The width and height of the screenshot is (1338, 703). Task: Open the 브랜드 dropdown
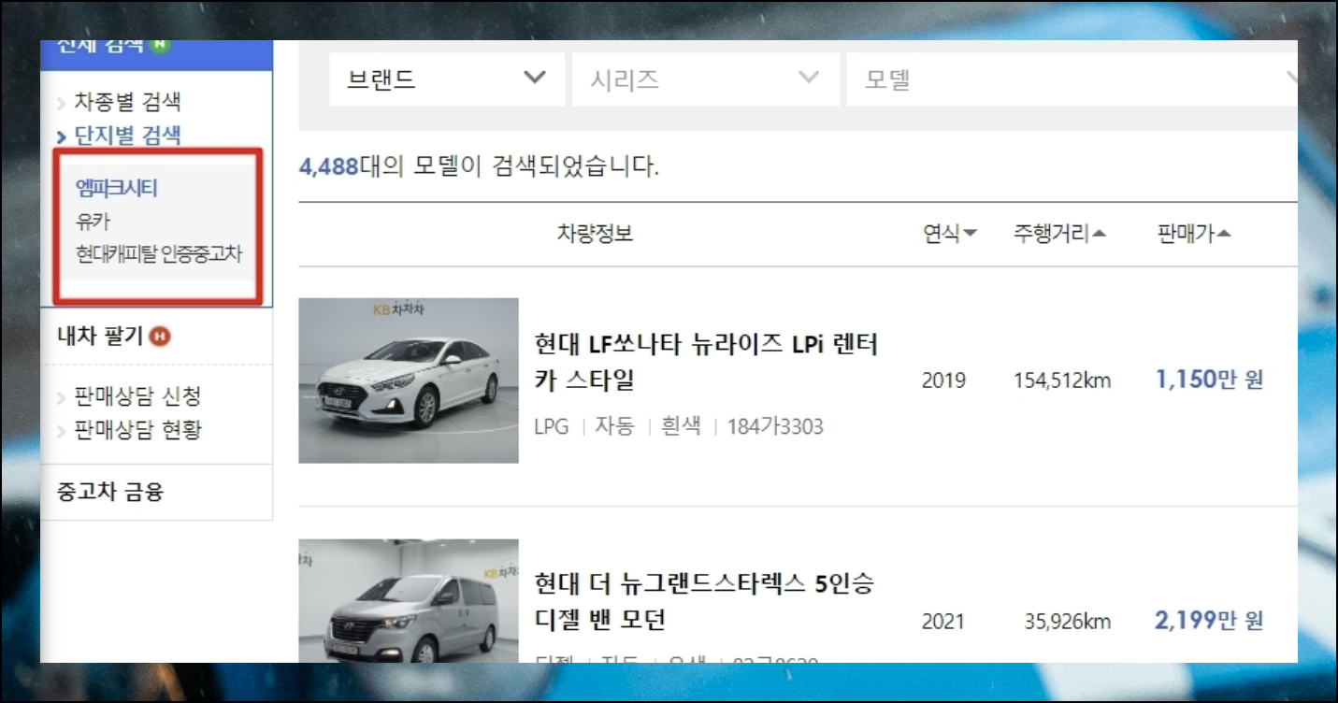[447, 79]
